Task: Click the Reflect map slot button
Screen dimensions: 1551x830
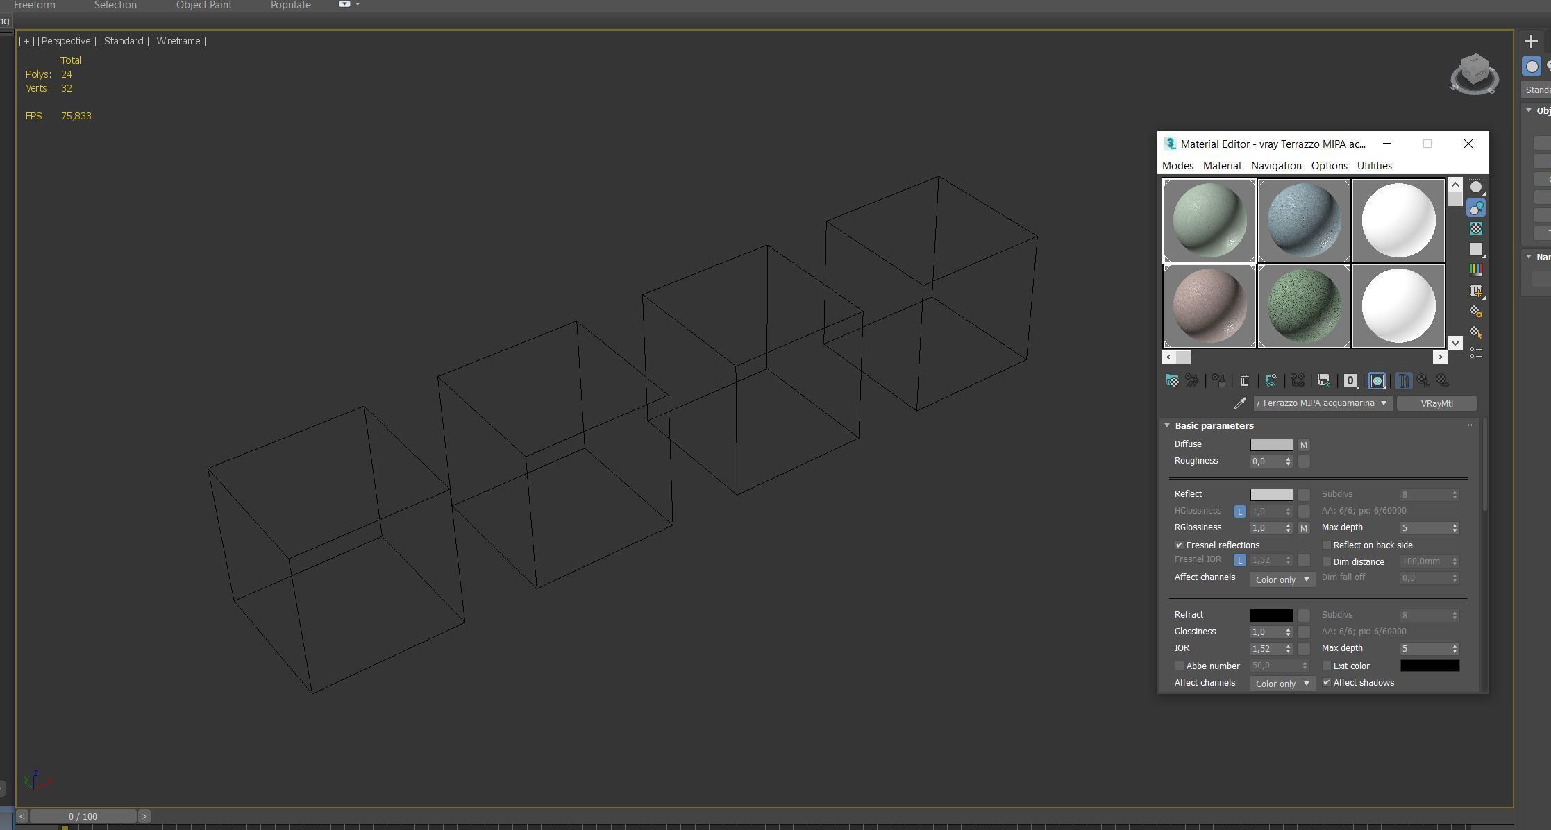Action: (x=1303, y=495)
